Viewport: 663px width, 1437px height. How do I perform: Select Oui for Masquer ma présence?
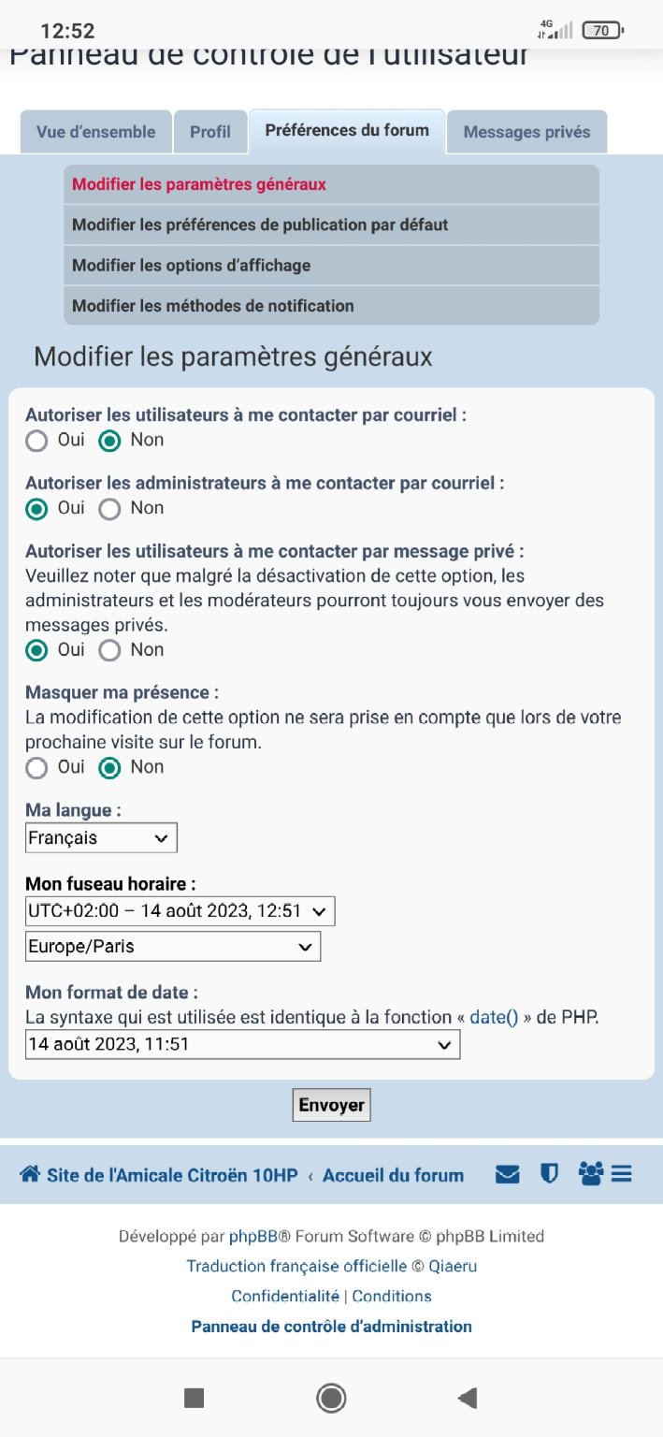36,768
